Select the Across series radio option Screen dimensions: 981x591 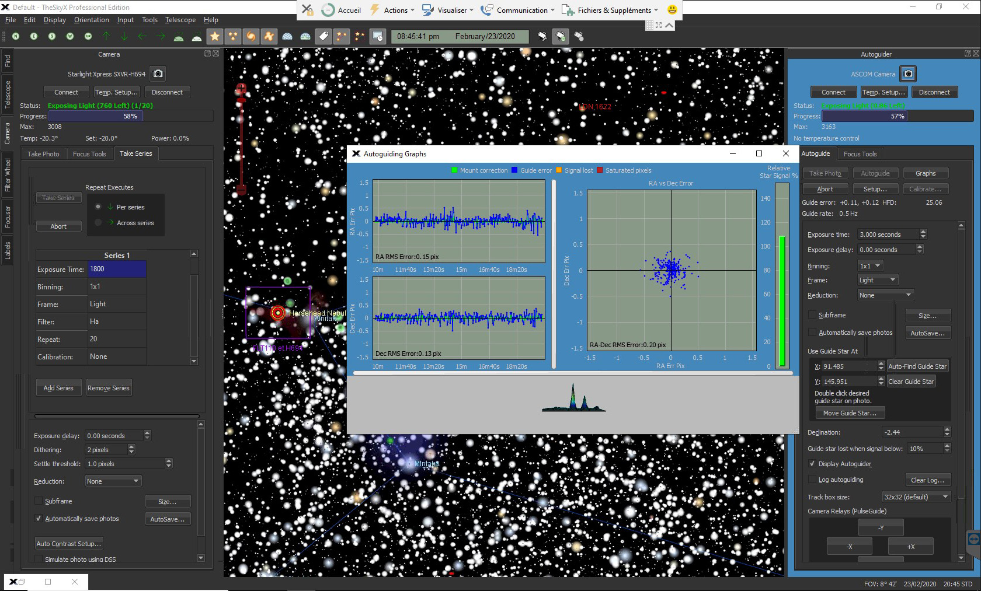coord(98,222)
